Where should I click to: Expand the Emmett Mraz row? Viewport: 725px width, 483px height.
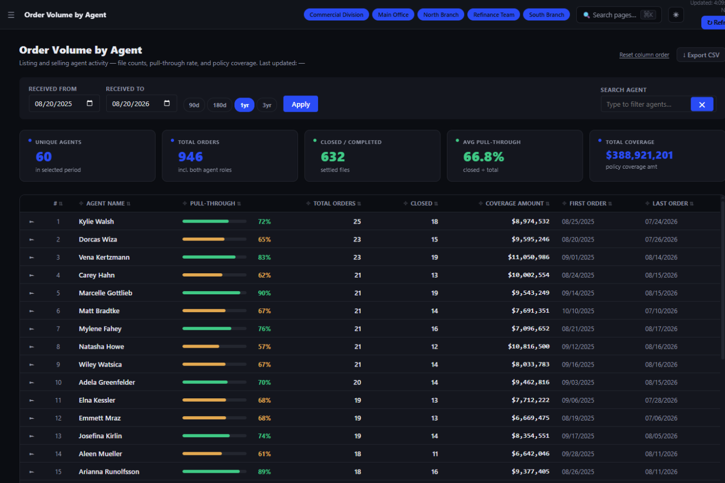pyautogui.click(x=31, y=418)
